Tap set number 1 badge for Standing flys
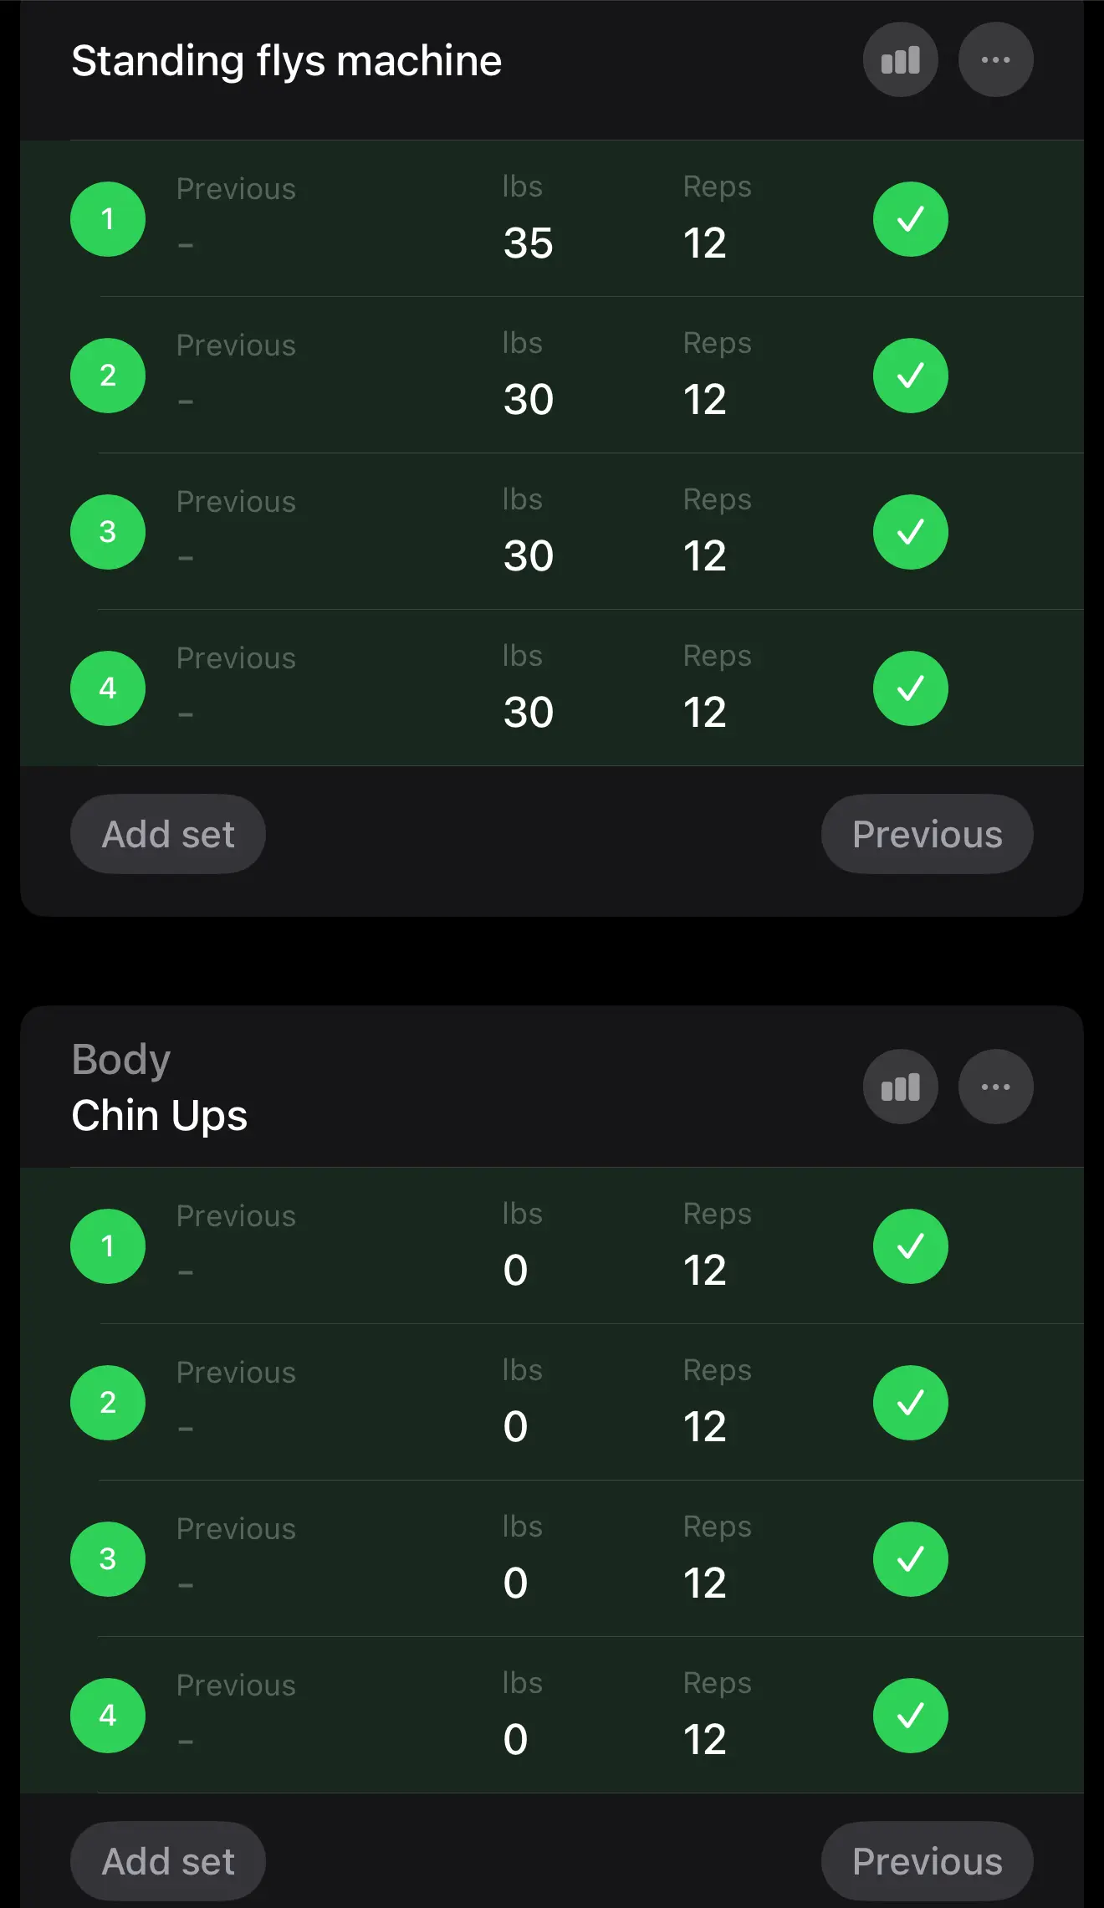 pos(108,219)
